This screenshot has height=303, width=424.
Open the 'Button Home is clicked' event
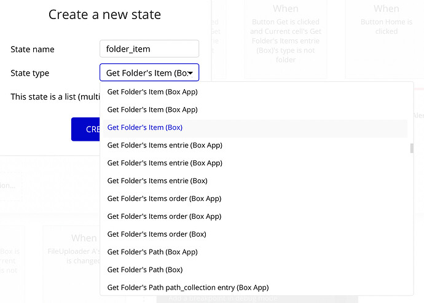tap(386, 39)
